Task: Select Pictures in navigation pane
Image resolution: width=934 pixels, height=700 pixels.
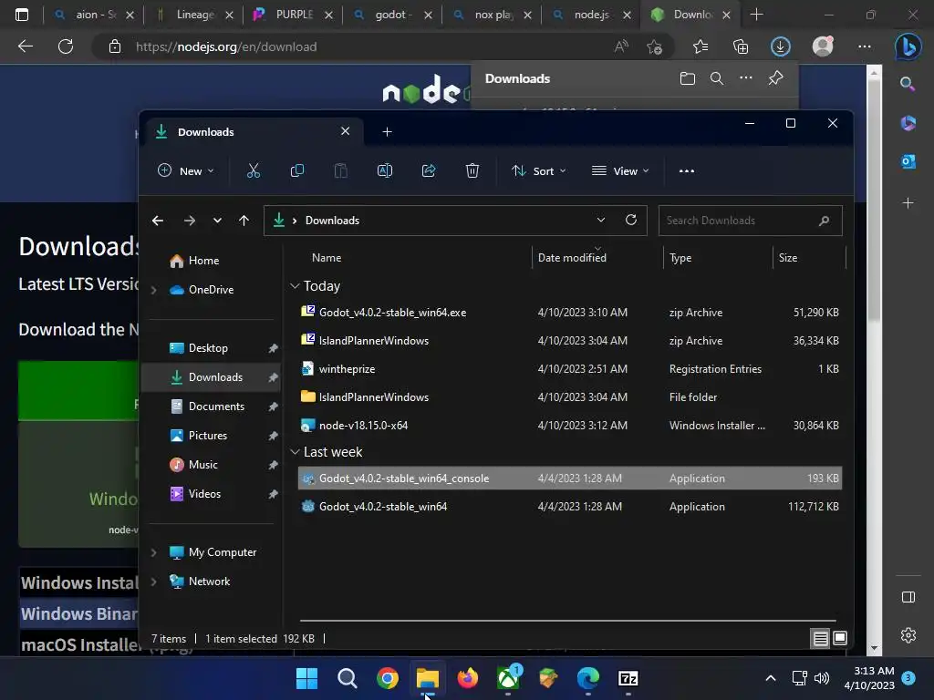Action: pyautogui.click(x=208, y=436)
